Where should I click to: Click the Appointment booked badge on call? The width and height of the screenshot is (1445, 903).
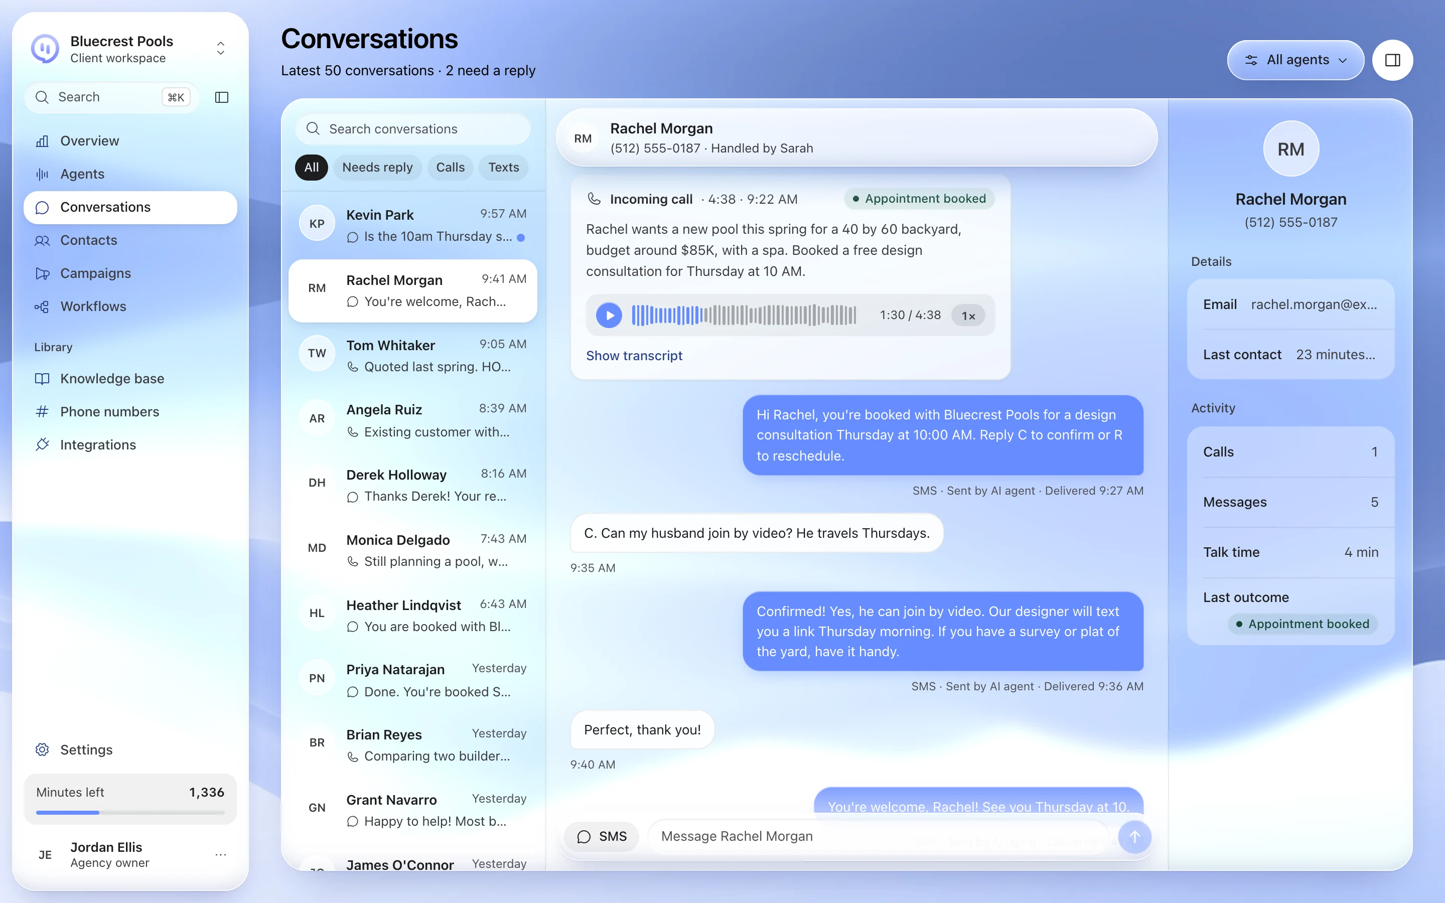[x=919, y=199]
